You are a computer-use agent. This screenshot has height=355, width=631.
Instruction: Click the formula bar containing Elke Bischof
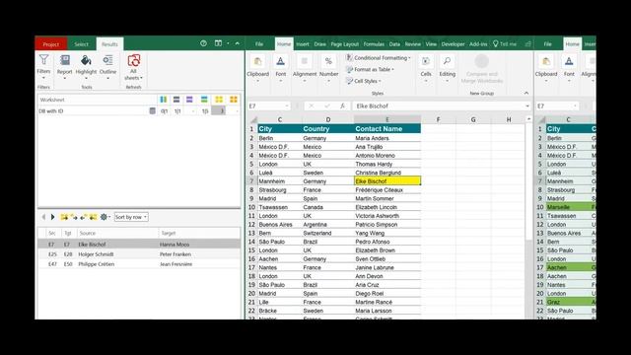(439, 106)
